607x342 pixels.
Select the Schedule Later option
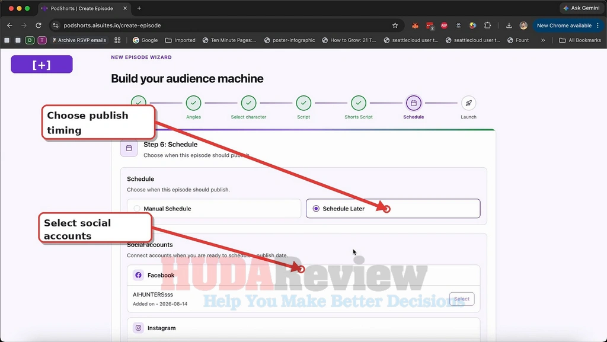click(x=393, y=209)
